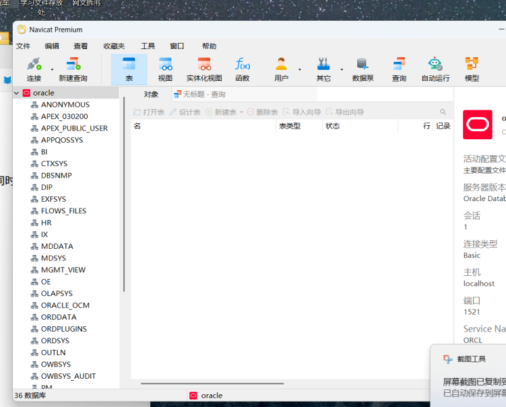
Task: Open the Function (函数) objects
Action: (243, 69)
